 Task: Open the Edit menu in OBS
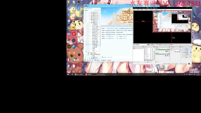coord(138,10)
